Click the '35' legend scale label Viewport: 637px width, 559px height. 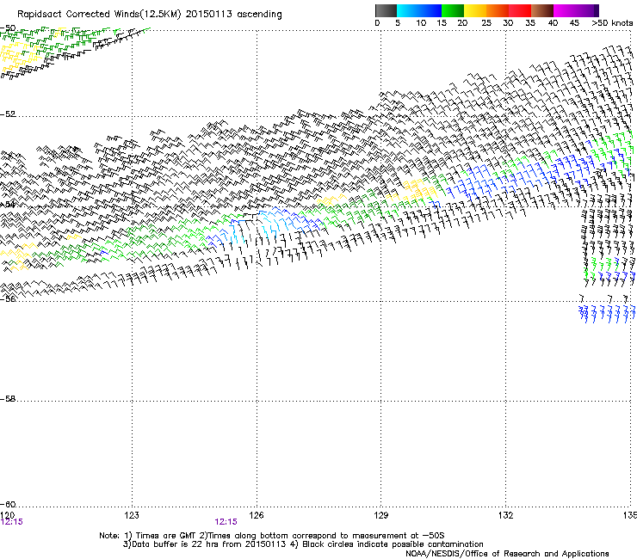click(530, 23)
